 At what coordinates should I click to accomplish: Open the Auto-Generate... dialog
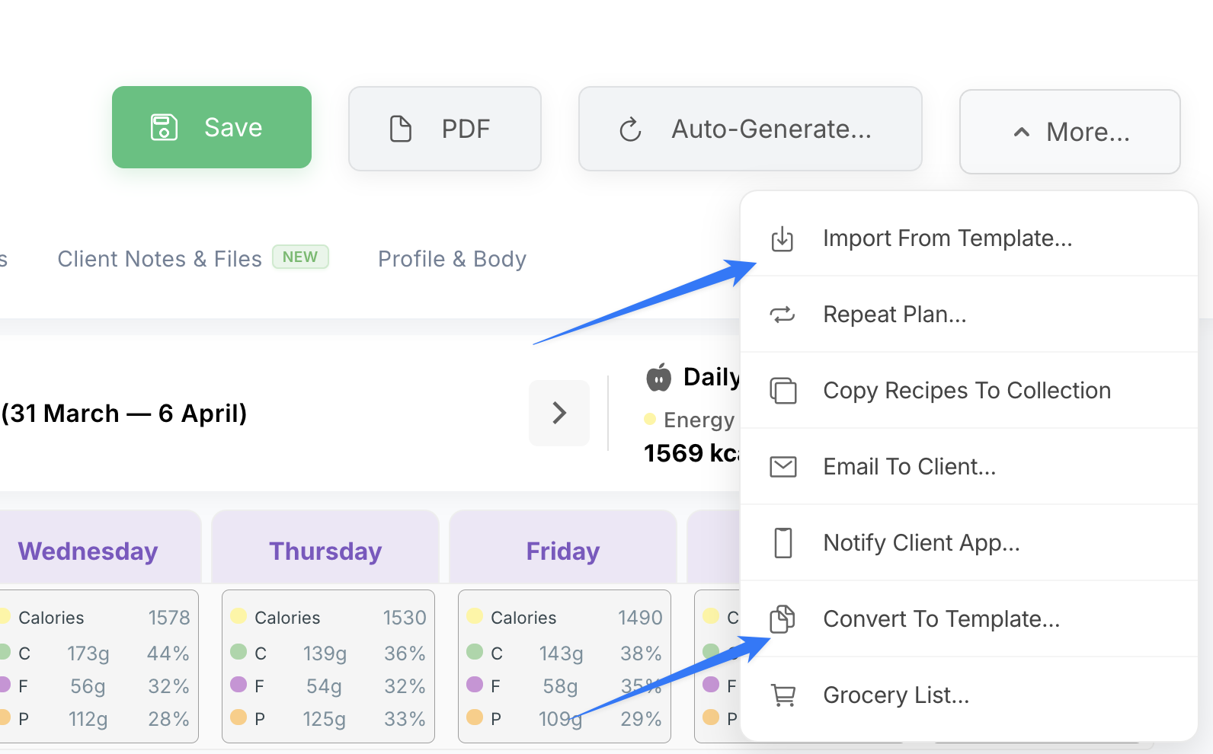[x=751, y=129]
